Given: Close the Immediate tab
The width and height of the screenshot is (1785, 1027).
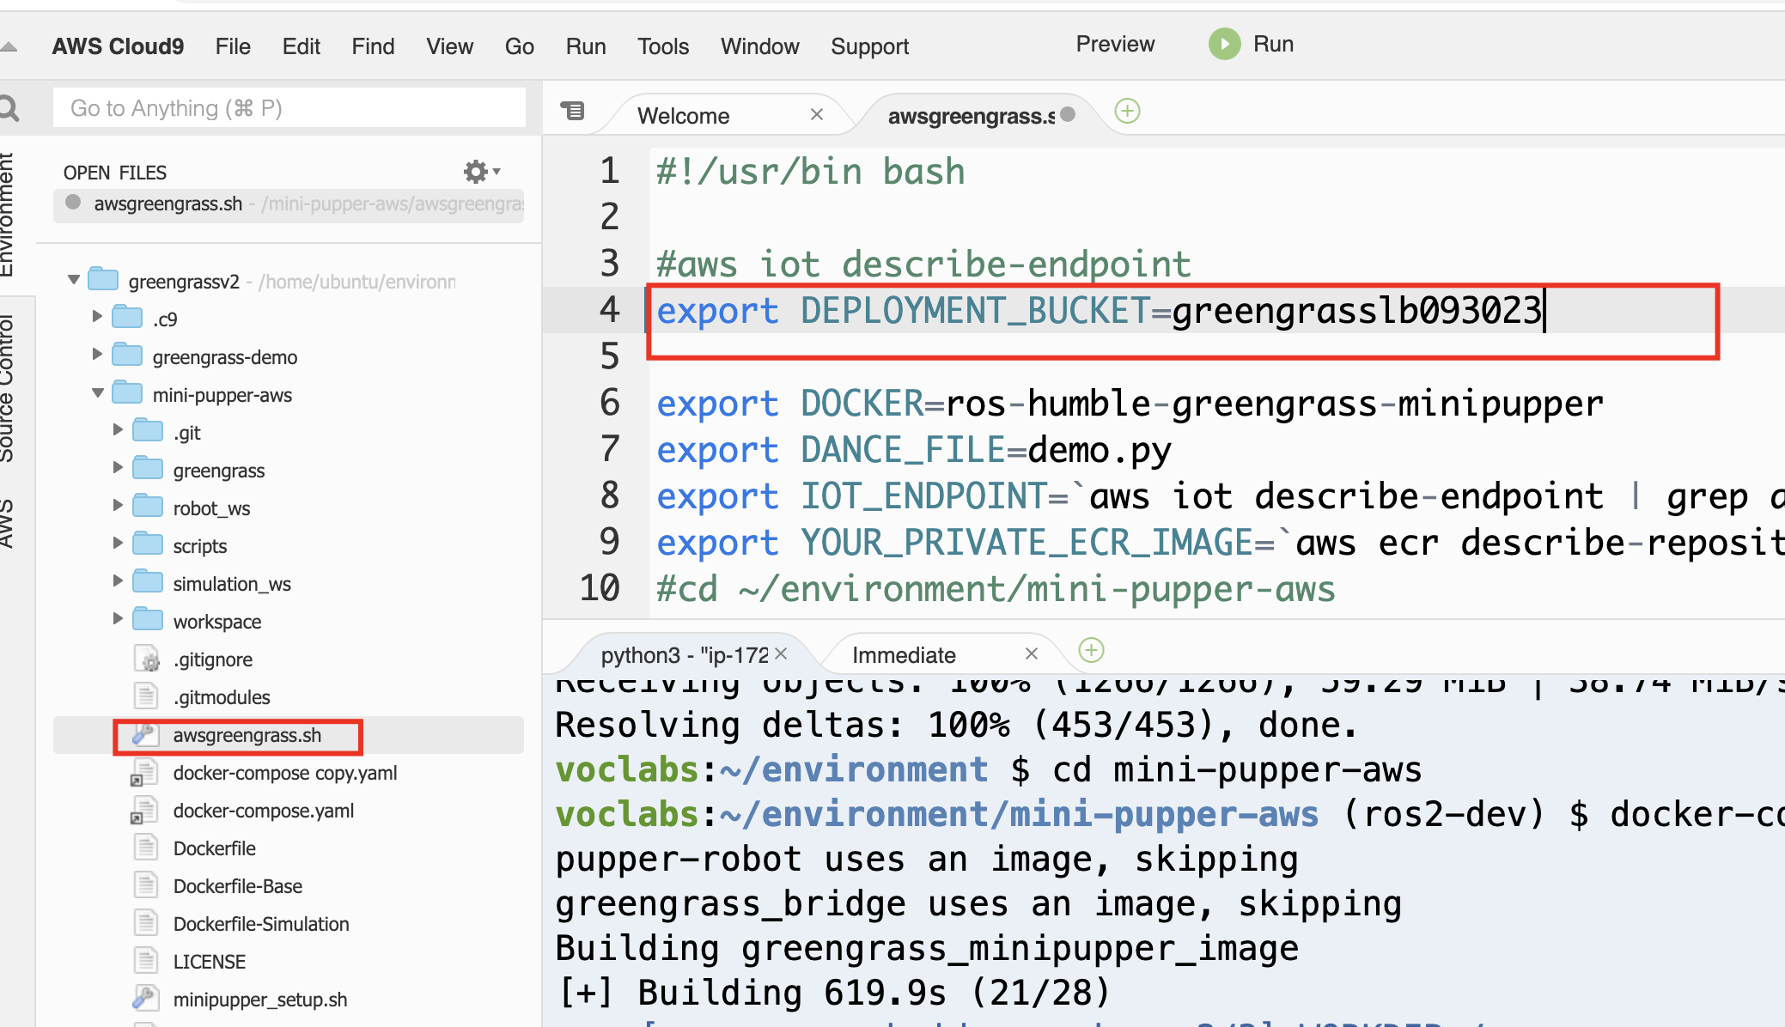Looking at the screenshot, I should [1032, 653].
